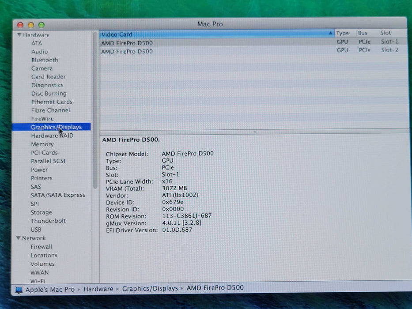Open Power information
Viewport: 412px width, 309px height.
(39, 170)
